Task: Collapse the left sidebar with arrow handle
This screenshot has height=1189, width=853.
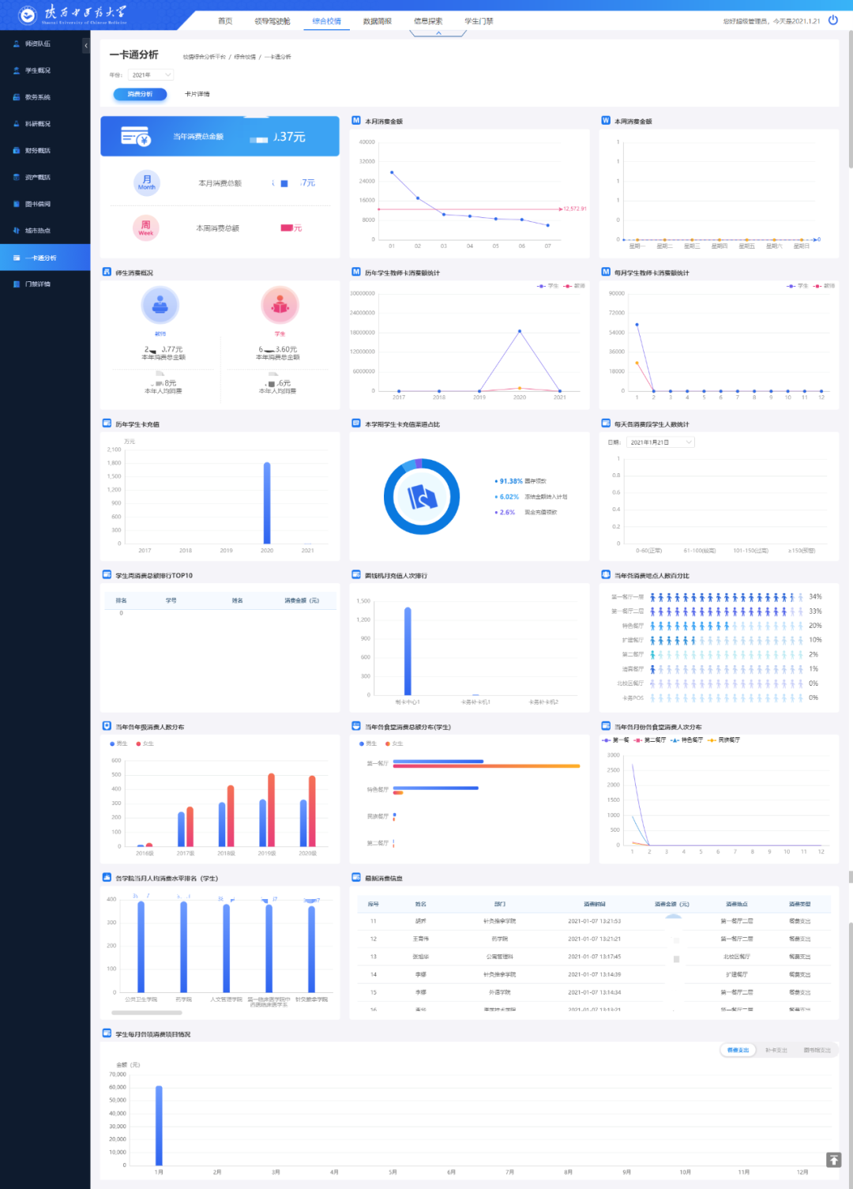Action: point(86,46)
